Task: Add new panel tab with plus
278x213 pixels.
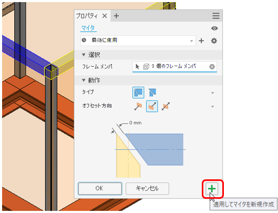Action: pos(116,16)
